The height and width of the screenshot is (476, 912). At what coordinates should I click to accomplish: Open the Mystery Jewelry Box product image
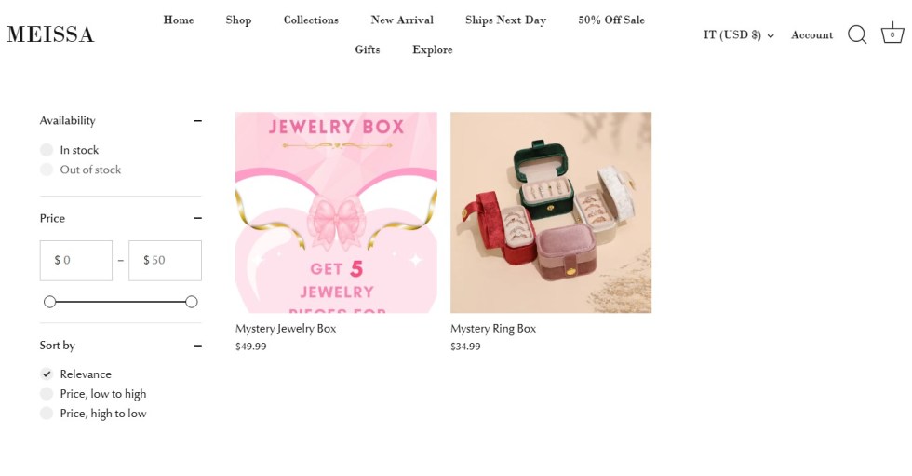pos(336,212)
